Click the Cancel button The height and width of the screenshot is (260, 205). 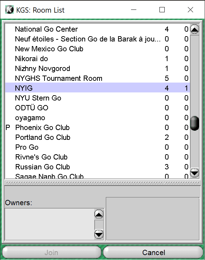point(153,253)
